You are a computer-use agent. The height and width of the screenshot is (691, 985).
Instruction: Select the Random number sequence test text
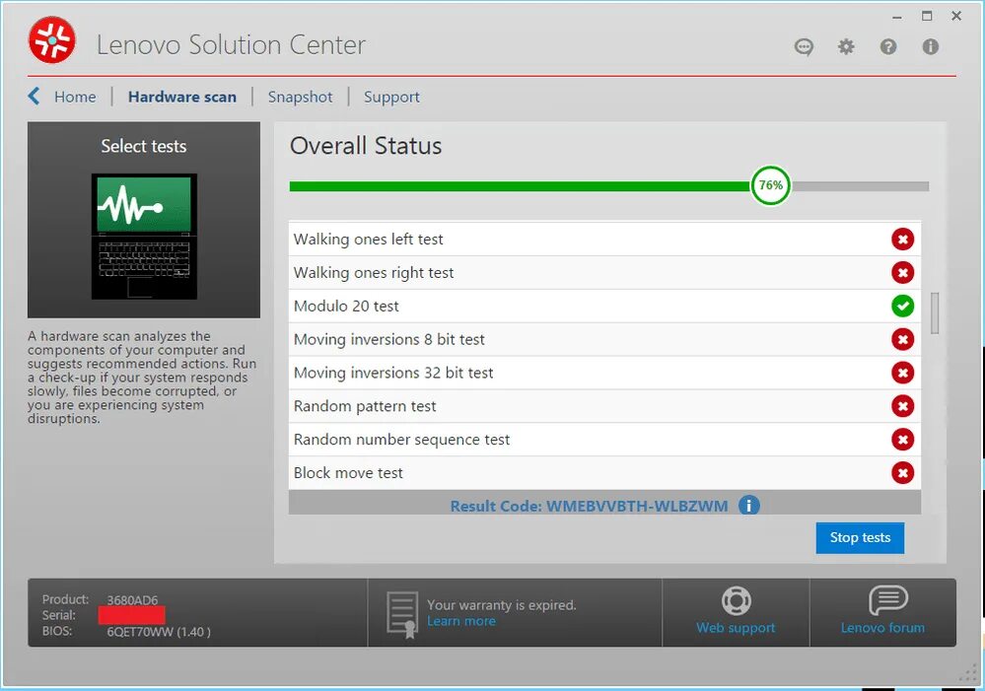[x=402, y=440]
